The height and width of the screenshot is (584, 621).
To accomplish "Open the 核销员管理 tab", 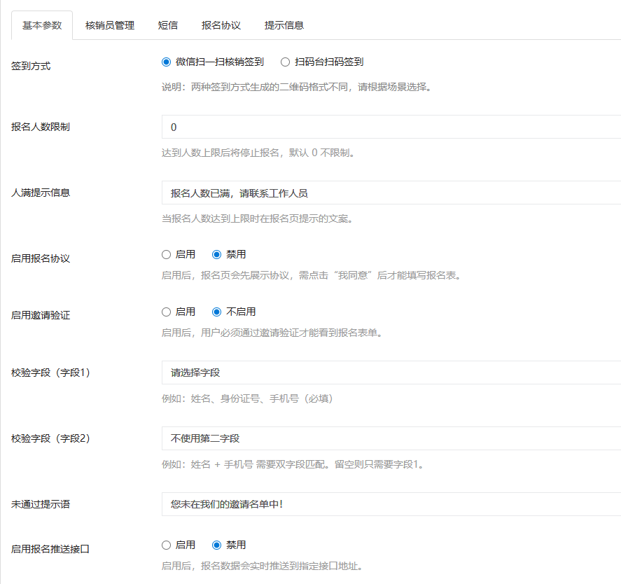I will tap(109, 25).
